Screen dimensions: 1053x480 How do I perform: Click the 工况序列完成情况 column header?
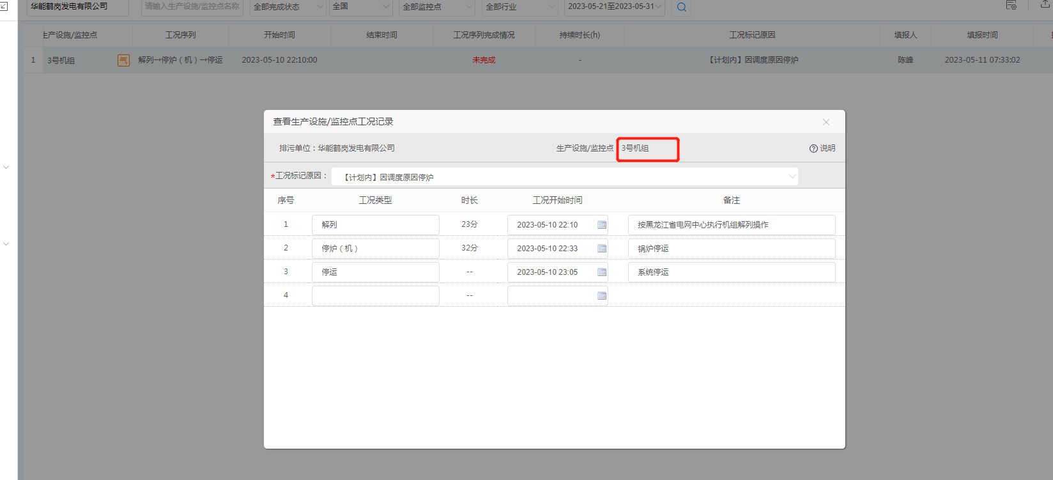[484, 35]
